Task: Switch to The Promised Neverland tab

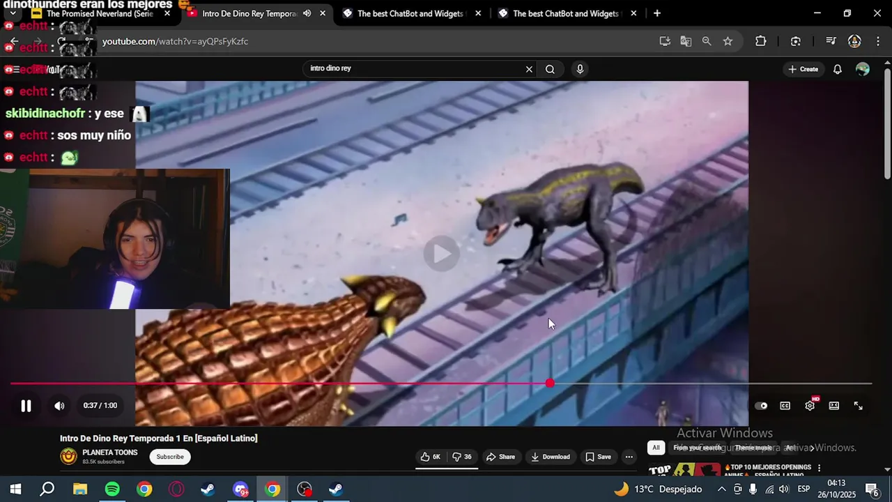Action: [100, 13]
